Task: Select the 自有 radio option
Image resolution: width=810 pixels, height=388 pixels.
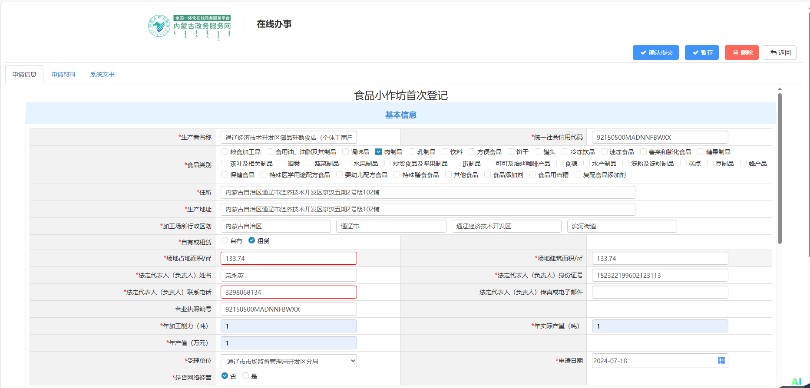Action: [x=225, y=240]
